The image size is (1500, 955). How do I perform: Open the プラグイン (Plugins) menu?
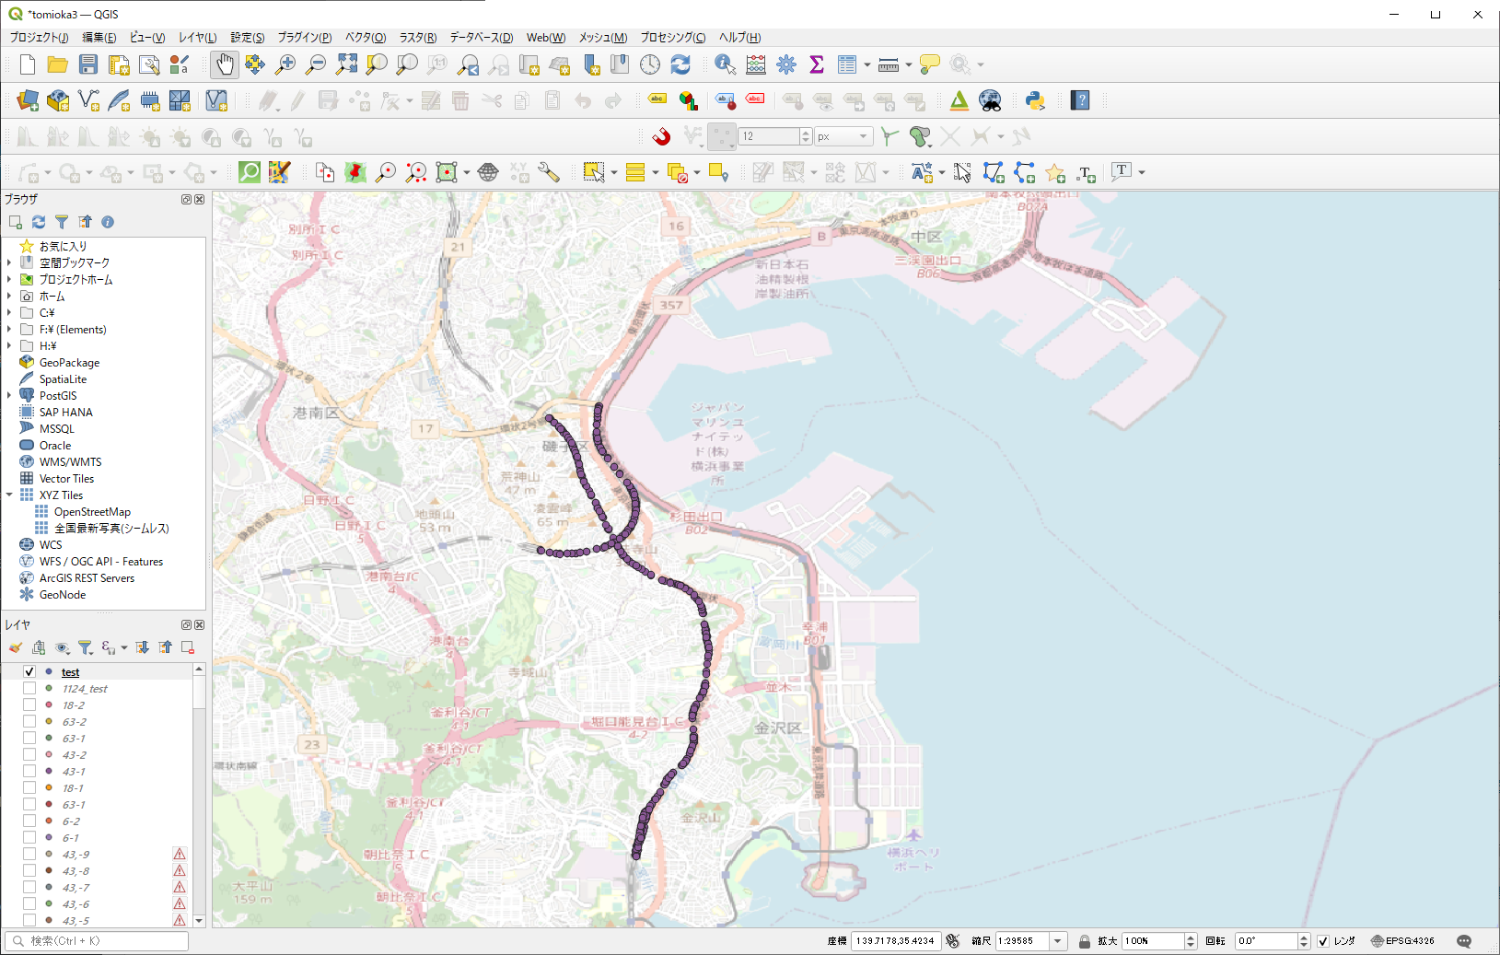point(304,38)
